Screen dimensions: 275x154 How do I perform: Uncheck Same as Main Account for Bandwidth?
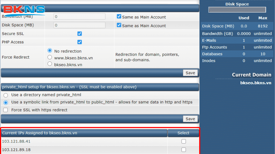119,17
